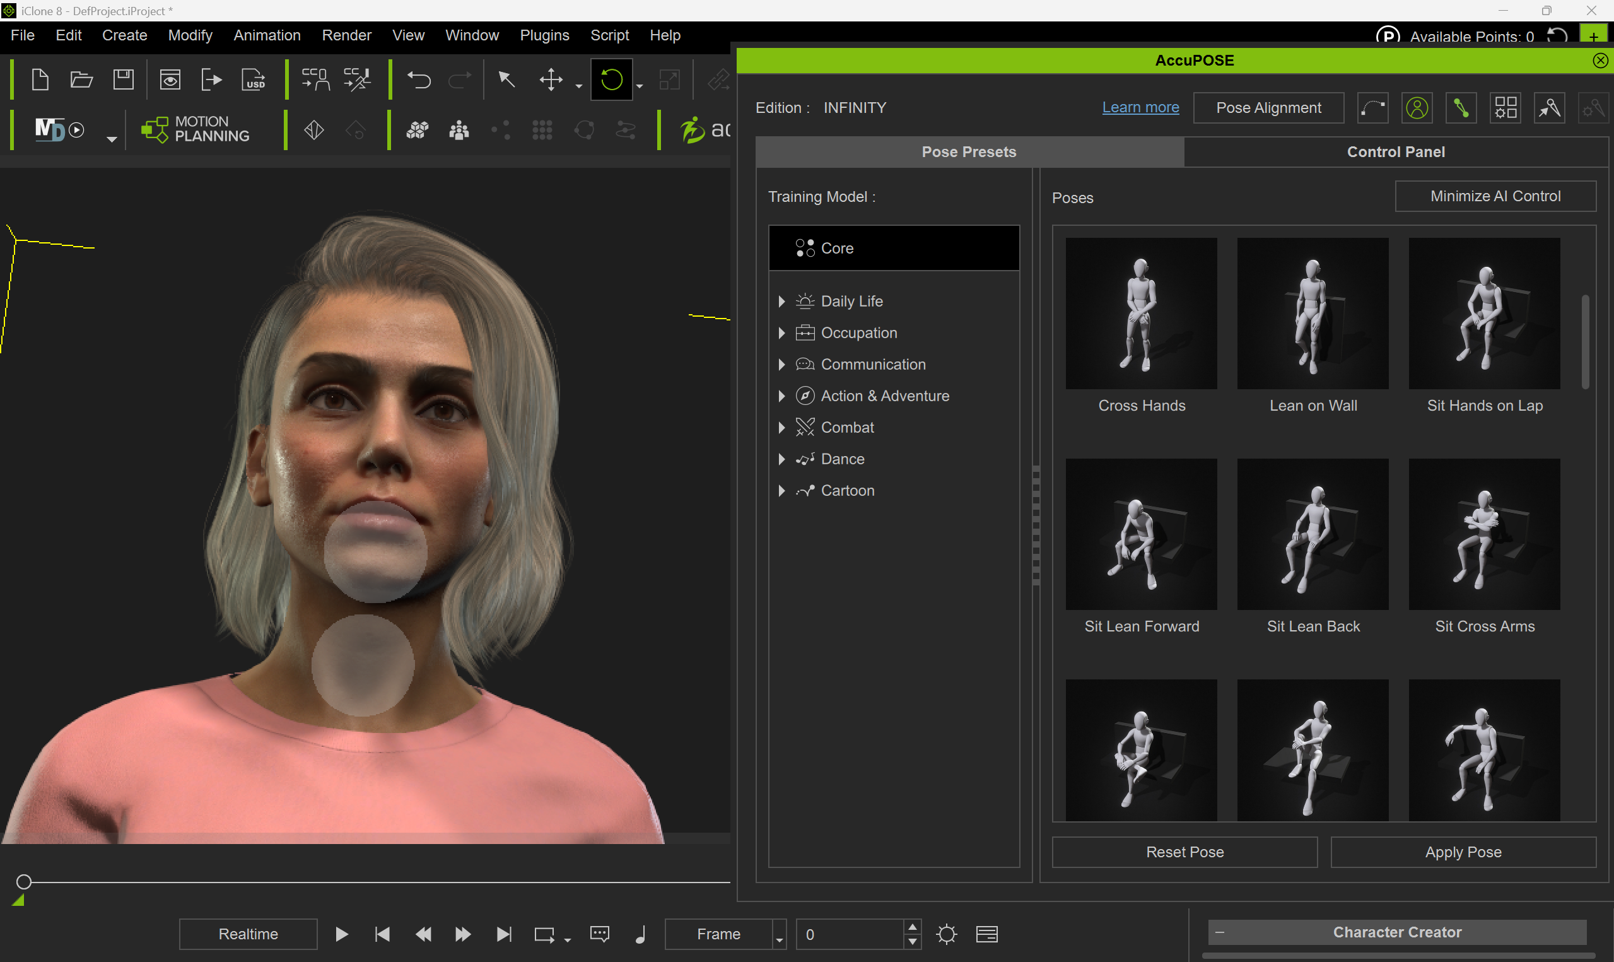Click the Reset Pose button
The width and height of the screenshot is (1614, 962).
click(1184, 852)
